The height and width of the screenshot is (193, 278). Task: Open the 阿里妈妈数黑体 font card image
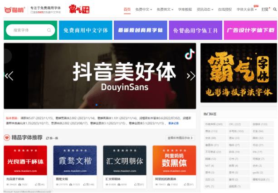(174, 160)
